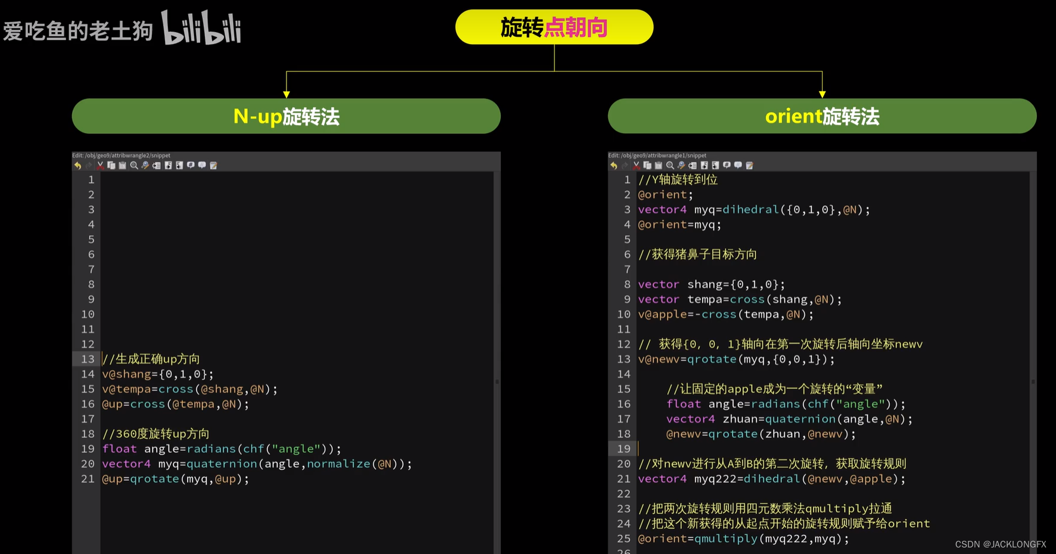Screen dimensions: 1056x554
Task: Open Find and Replace in attribwrangle2 editor
Action: (145, 165)
